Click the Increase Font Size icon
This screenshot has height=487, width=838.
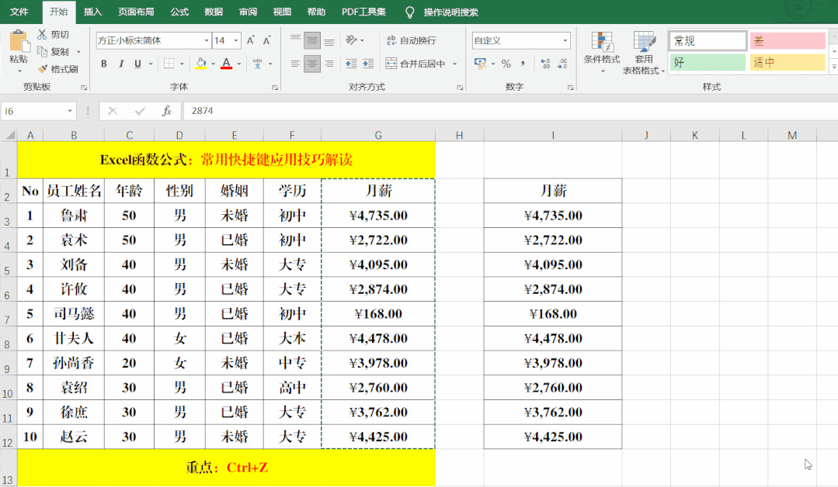(x=251, y=40)
